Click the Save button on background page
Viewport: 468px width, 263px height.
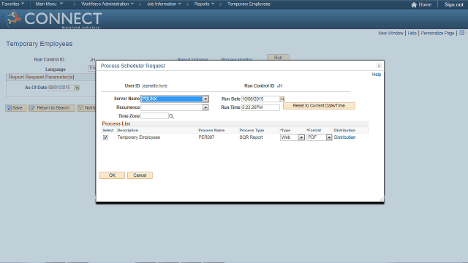click(x=16, y=108)
